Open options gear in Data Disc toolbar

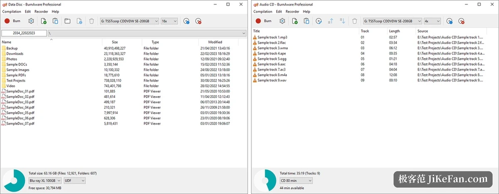[x=31, y=21]
